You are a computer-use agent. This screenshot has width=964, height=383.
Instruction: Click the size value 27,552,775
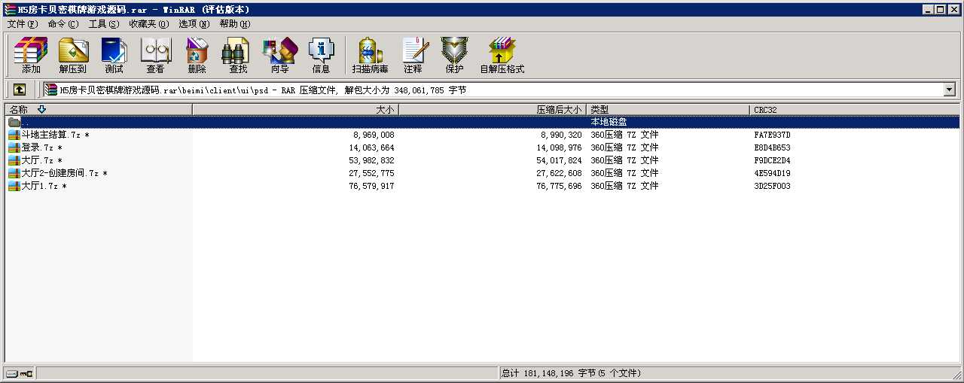point(371,173)
